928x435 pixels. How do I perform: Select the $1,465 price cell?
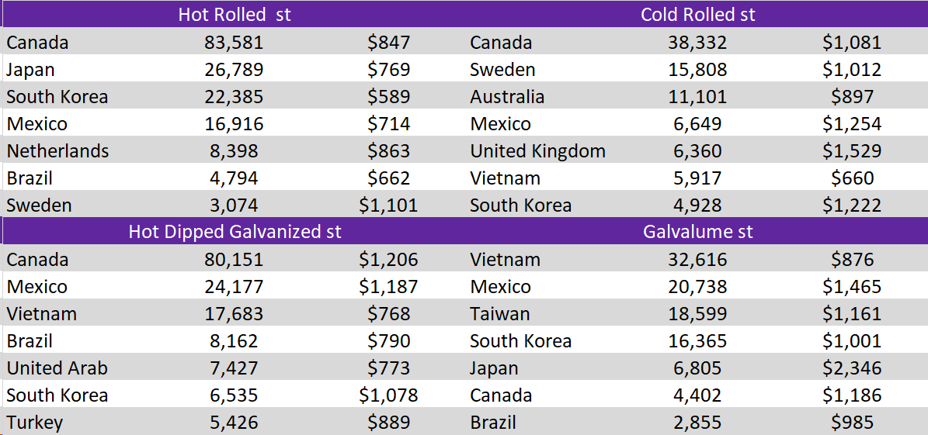[x=851, y=287]
